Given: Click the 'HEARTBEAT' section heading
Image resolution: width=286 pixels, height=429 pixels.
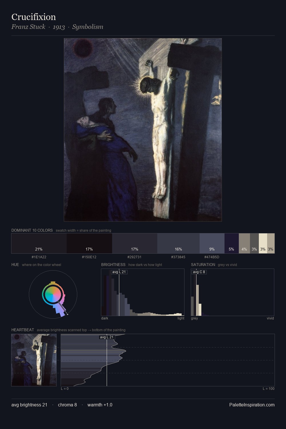Looking at the screenshot, I should (23, 330).
